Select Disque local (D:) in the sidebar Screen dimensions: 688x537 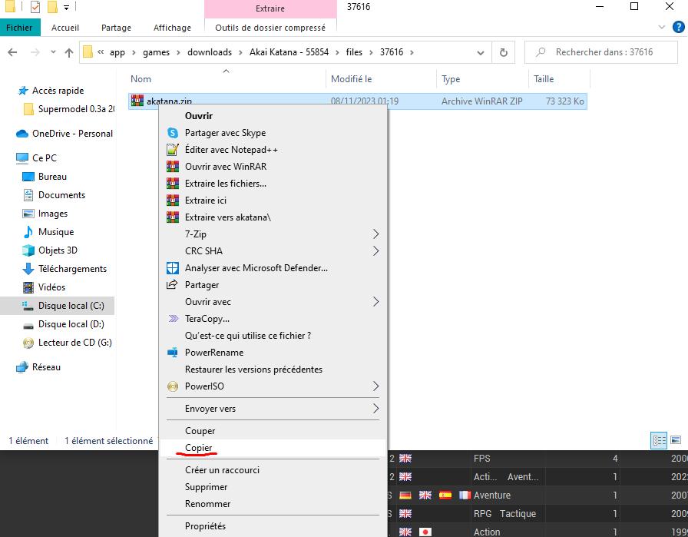71,323
